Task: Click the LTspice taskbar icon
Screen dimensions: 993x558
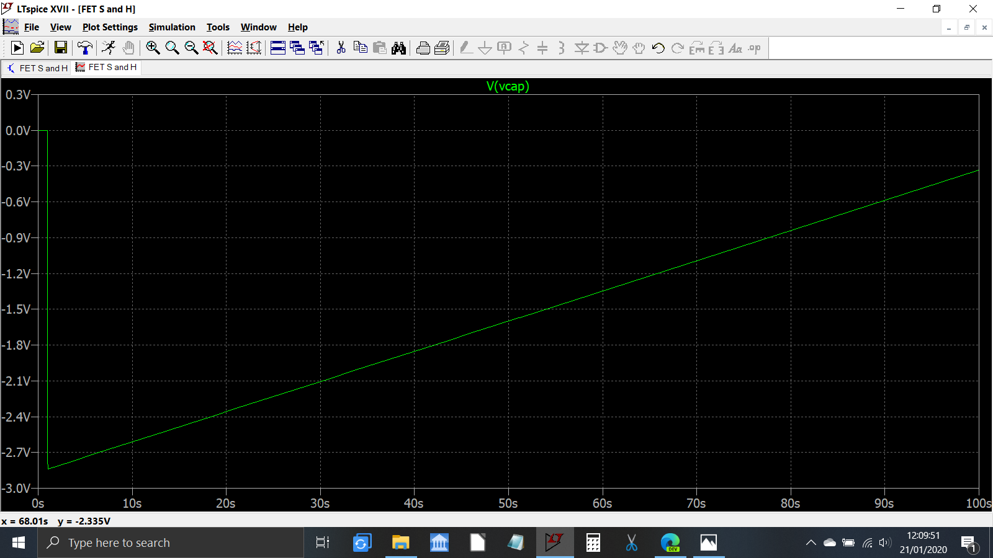Action: pyautogui.click(x=554, y=543)
